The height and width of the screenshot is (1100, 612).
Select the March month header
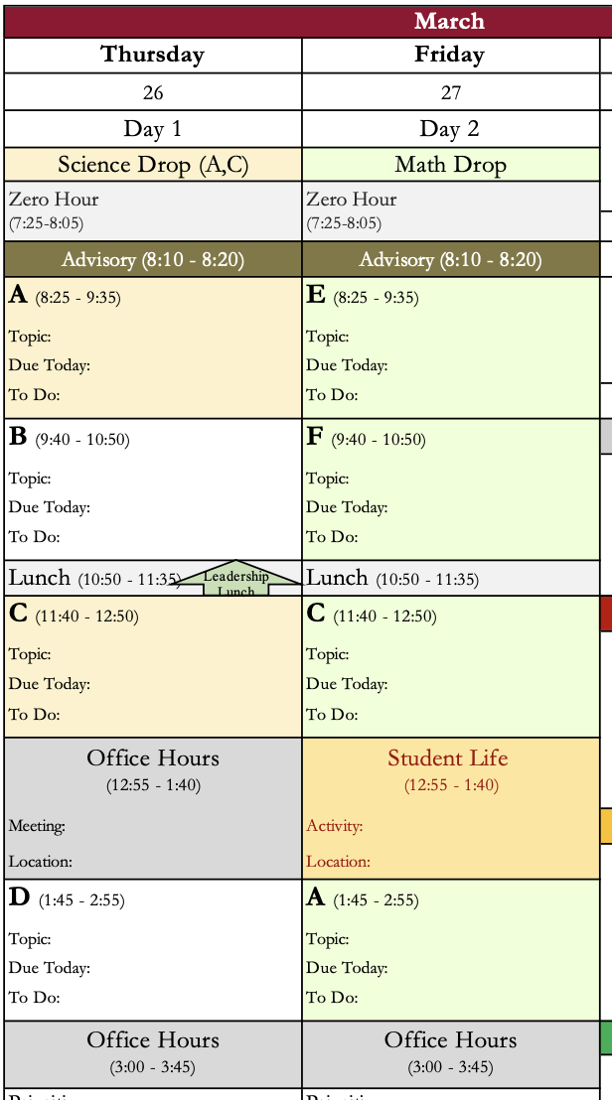pyautogui.click(x=449, y=21)
